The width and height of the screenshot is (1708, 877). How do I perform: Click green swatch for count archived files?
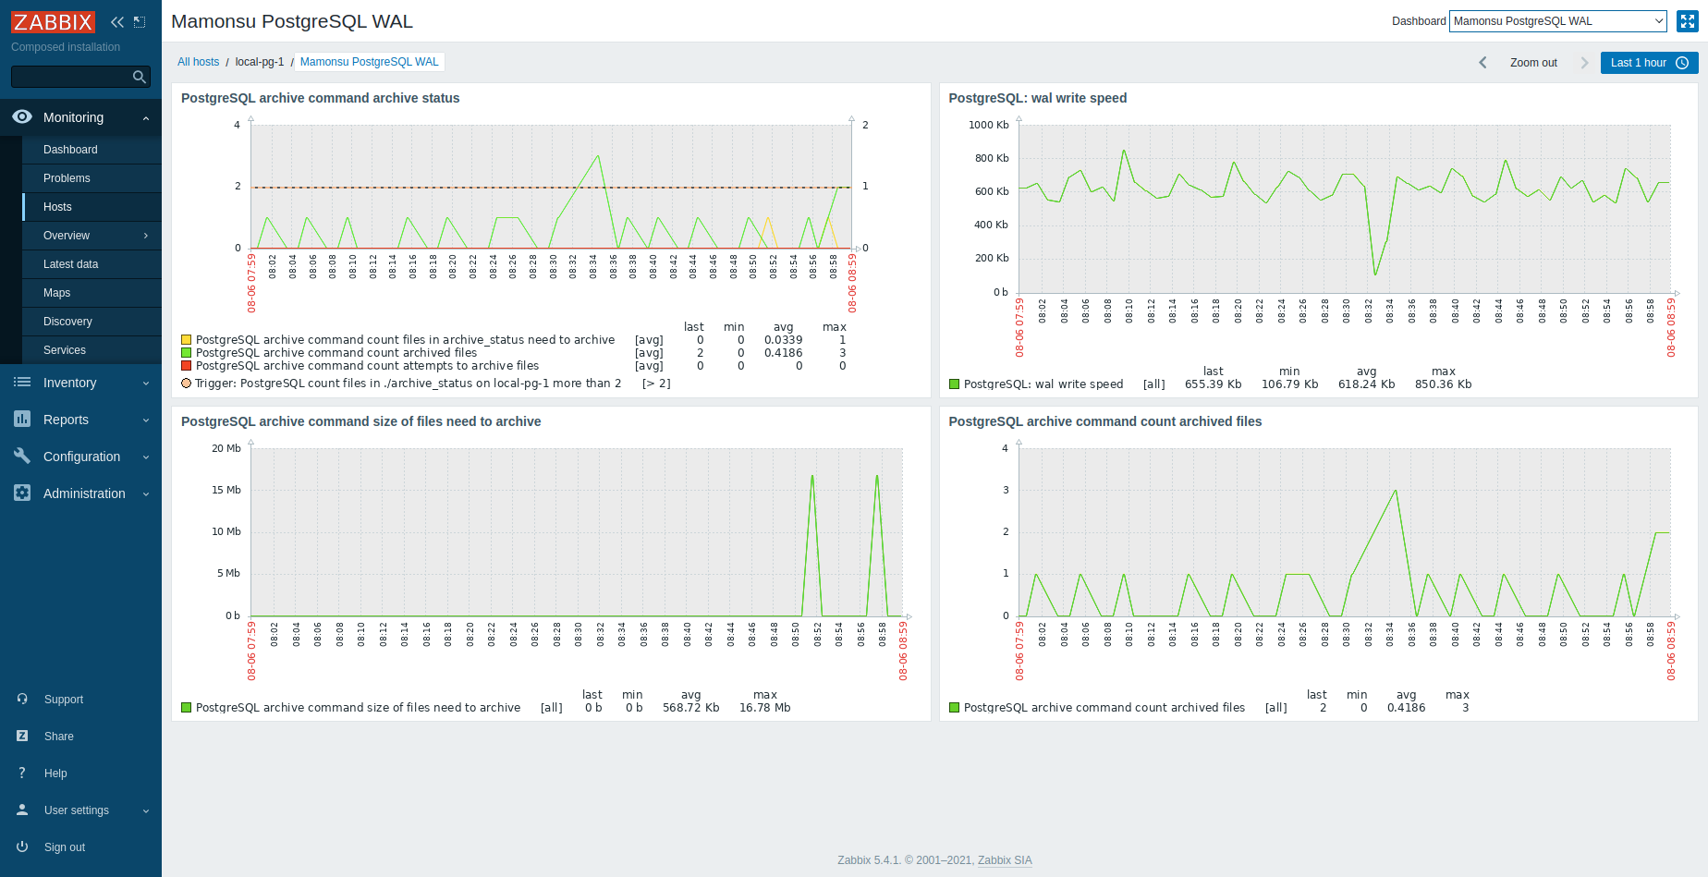(x=187, y=353)
